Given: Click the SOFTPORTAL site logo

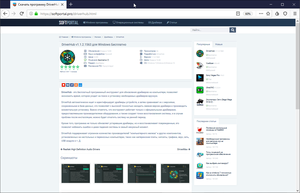Looking at the screenshot, I should click(69, 23).
